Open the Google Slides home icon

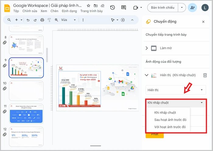click(7, 8)
